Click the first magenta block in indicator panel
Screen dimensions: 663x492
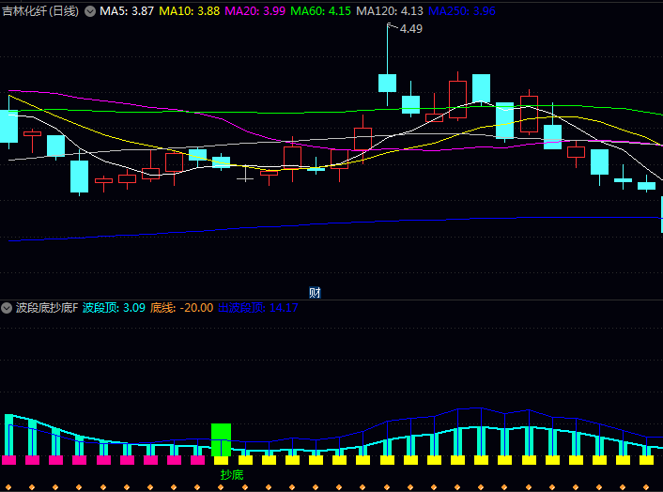tap(8, 460)
